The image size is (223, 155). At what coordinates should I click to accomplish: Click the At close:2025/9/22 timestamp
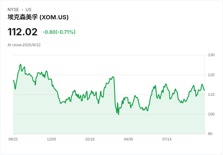coord(24,45)
